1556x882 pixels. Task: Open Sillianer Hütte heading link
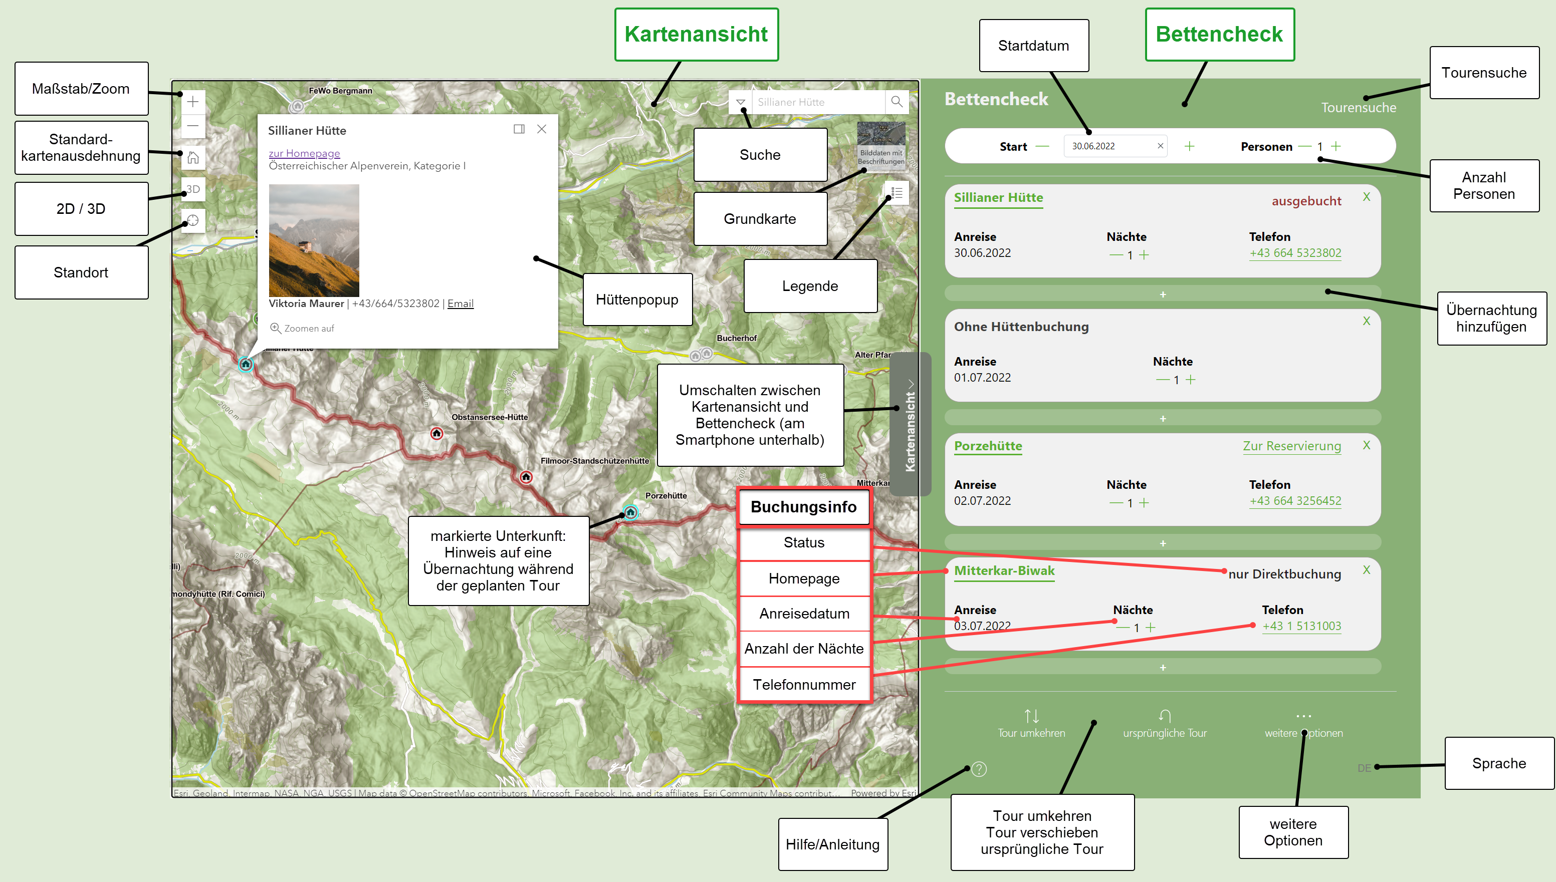point(999,198)
